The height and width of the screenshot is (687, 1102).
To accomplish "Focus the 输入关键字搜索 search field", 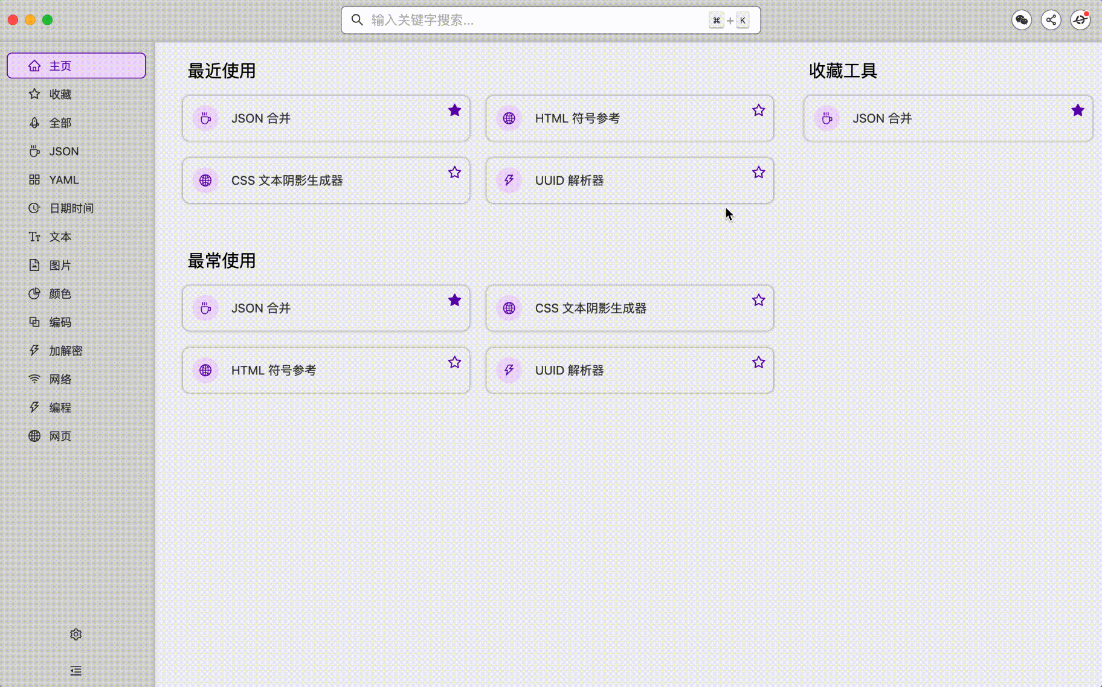I will (x=550, y=20).
